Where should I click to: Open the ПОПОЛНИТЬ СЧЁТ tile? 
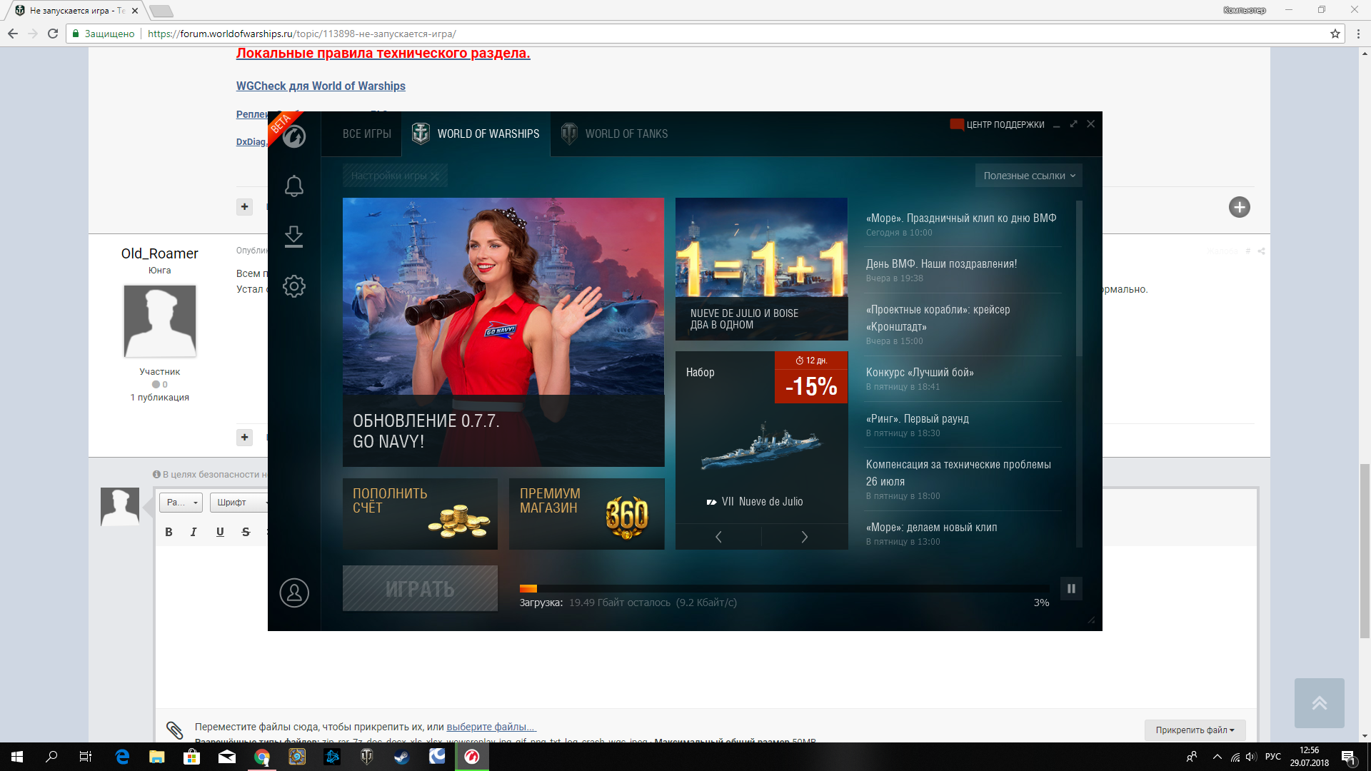pyautogui.click(x=420, y=514)
